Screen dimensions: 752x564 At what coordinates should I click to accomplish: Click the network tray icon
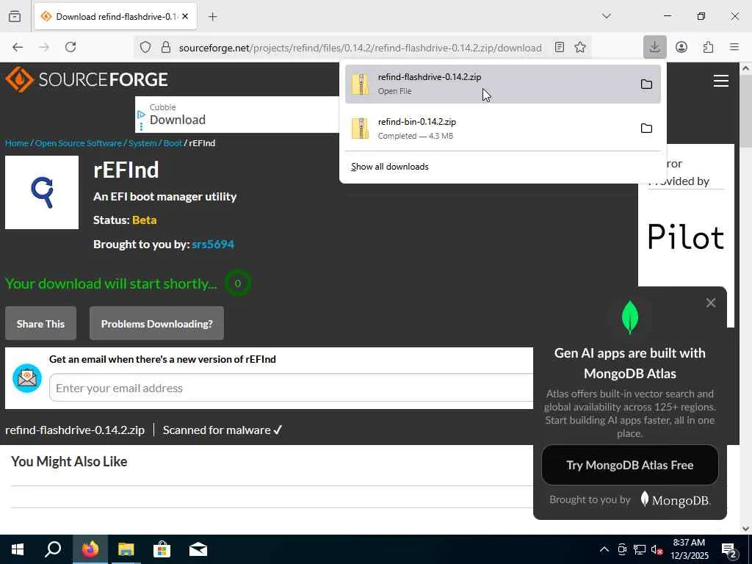click(x=640, y=549)
